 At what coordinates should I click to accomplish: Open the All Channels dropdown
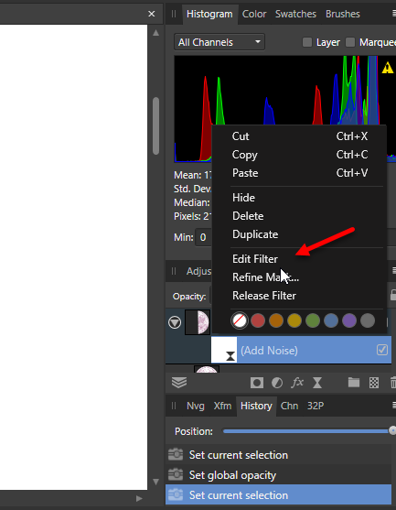click(x=219, y=42)
